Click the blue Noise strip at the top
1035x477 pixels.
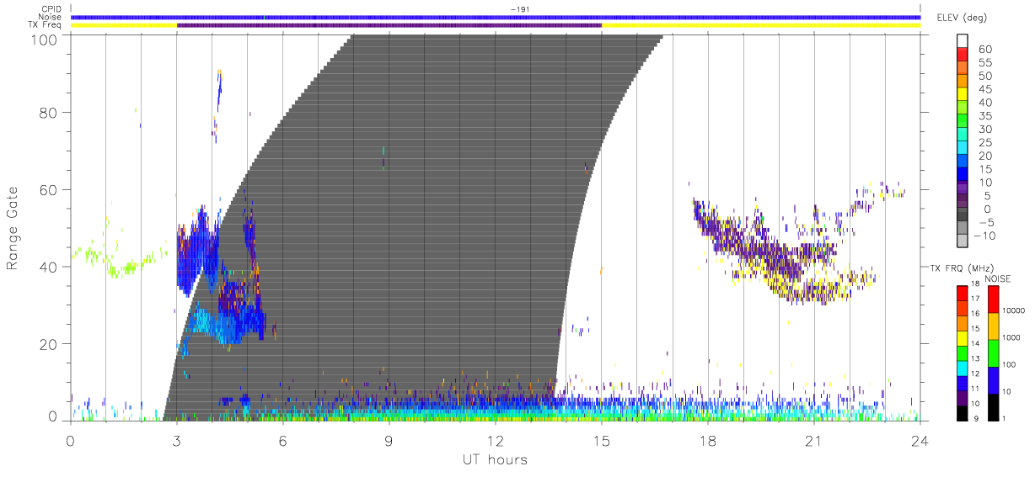point(496,17)
